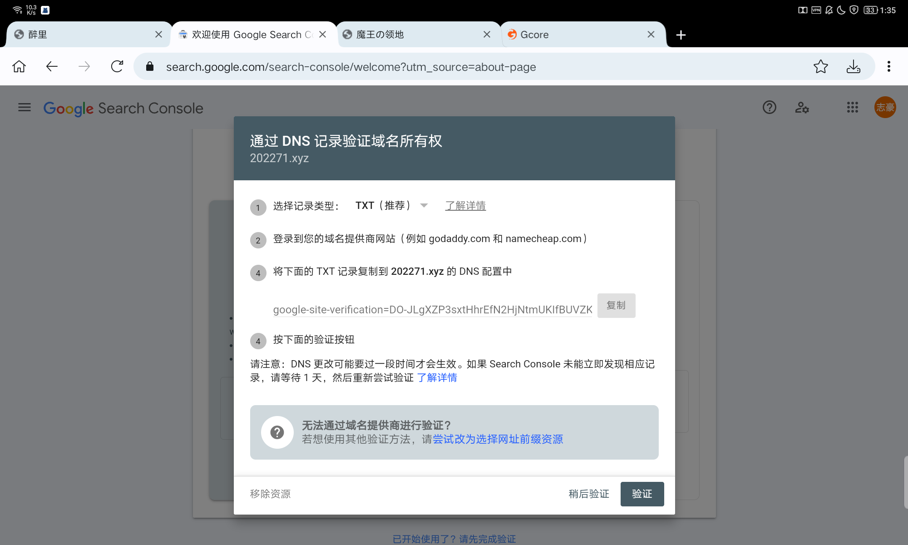
Task: Bookmark page with the star icon
Action: tap(820, 67)
